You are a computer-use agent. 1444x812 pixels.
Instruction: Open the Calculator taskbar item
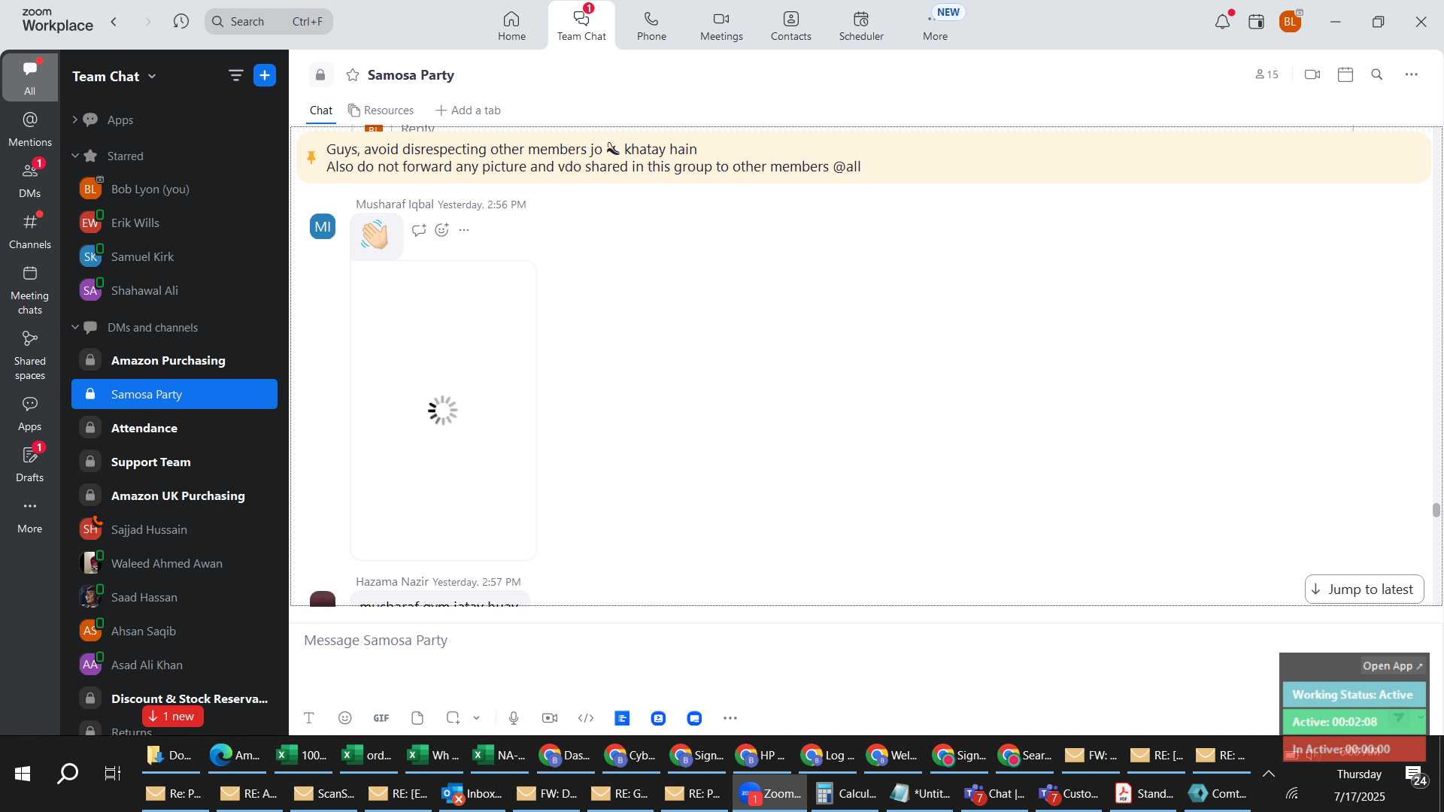pyautogui.click(x=846, y=793)
